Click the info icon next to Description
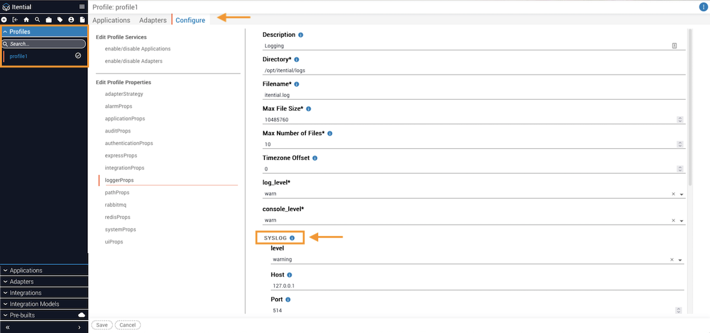Viewport: 710px width, 333px height. pyautogui.click(x=301, y=35)
